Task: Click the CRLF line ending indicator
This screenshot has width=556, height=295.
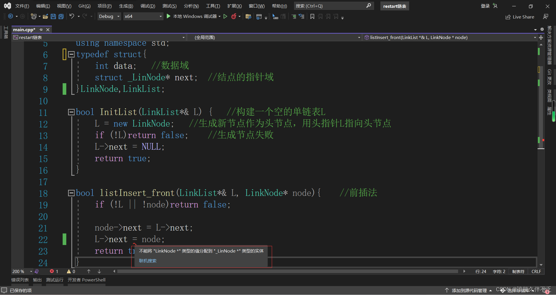Action: 536,271
